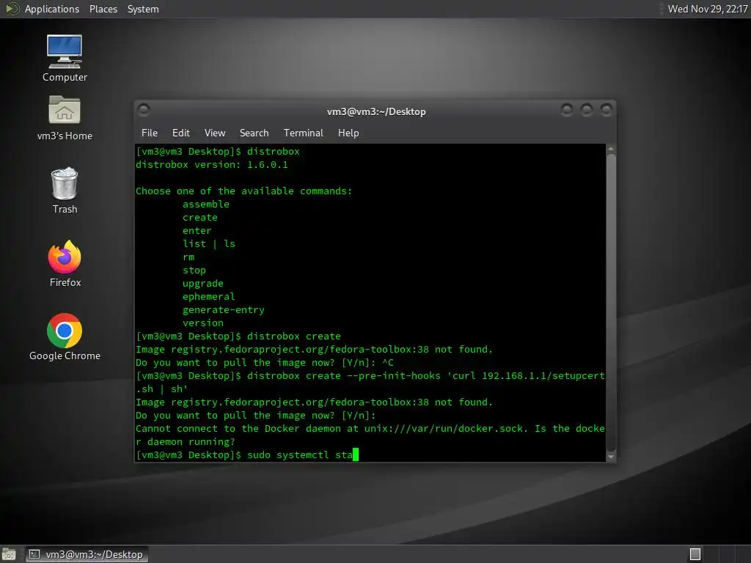Click the vm3@vm3:~/Desktop taskbar button
This screenshot has height=563, width=751.
[x=87, y=554]
